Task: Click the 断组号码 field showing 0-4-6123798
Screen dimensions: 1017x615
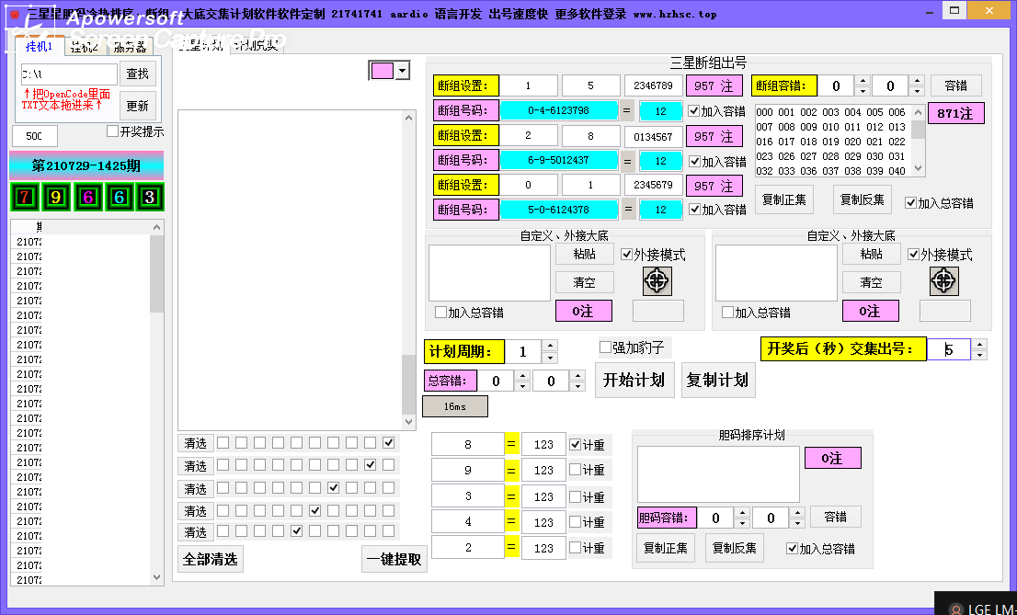Action: [x=558, y=111]
